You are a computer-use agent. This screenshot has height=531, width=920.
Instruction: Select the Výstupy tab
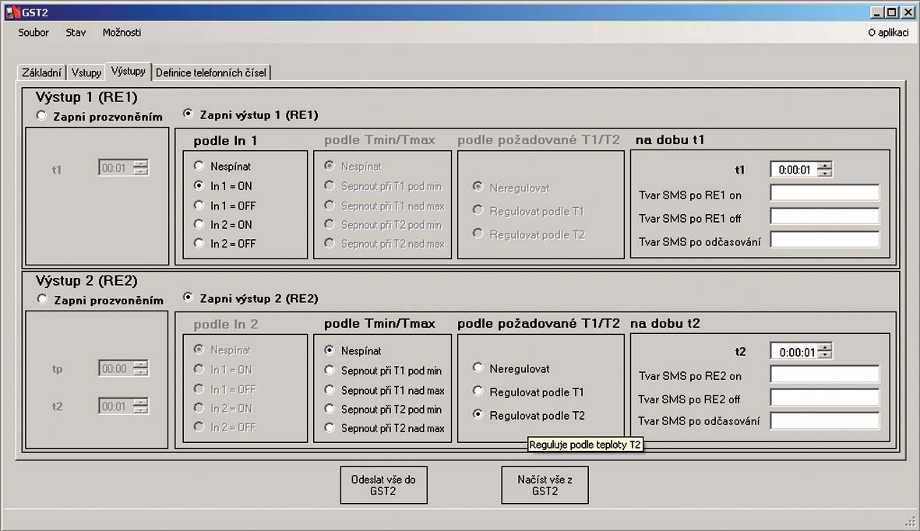click(128, 71)
